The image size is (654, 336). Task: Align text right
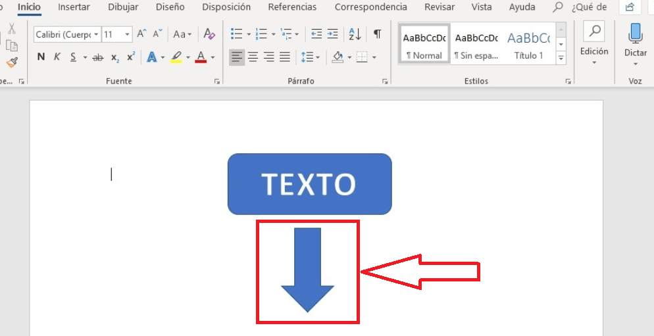[269, 57]
